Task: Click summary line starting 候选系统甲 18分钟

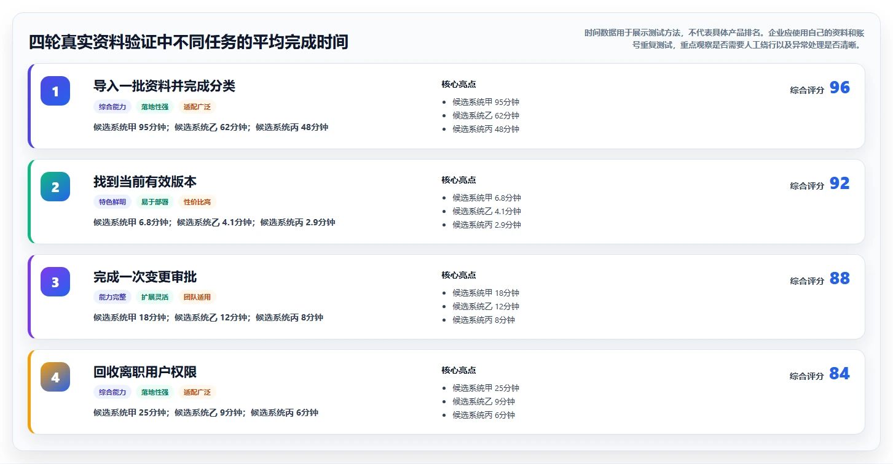Action: 208,318
